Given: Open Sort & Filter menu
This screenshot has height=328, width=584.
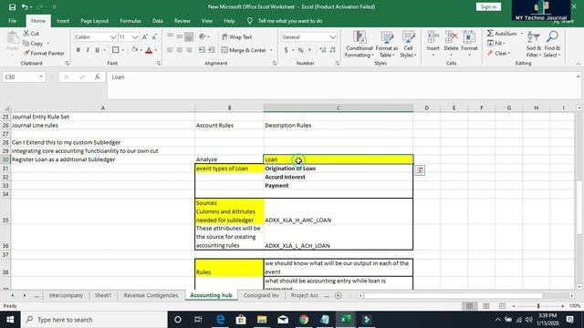Looking at the screenshot, I should (x=533, y=45).
